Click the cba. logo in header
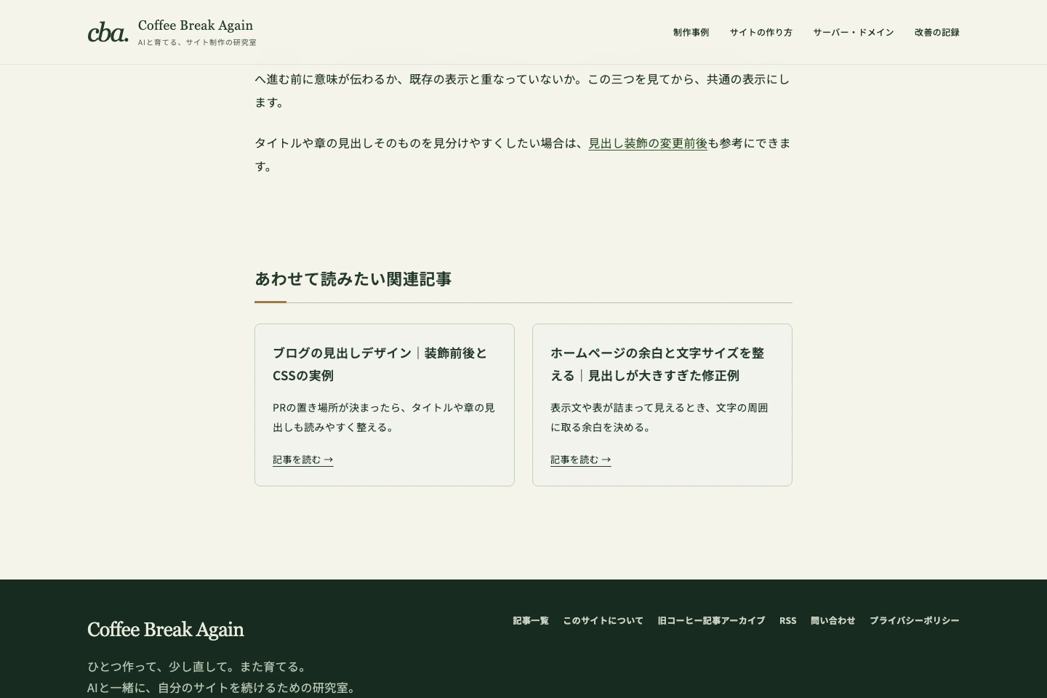The width and height of the screenshot is (1047, 698). click(x=108, y=33)
